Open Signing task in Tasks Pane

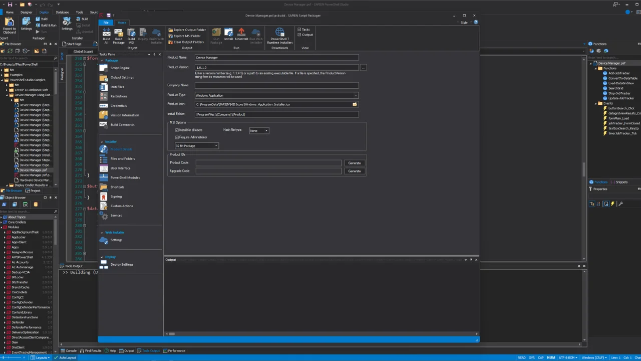tap(116, 197)
